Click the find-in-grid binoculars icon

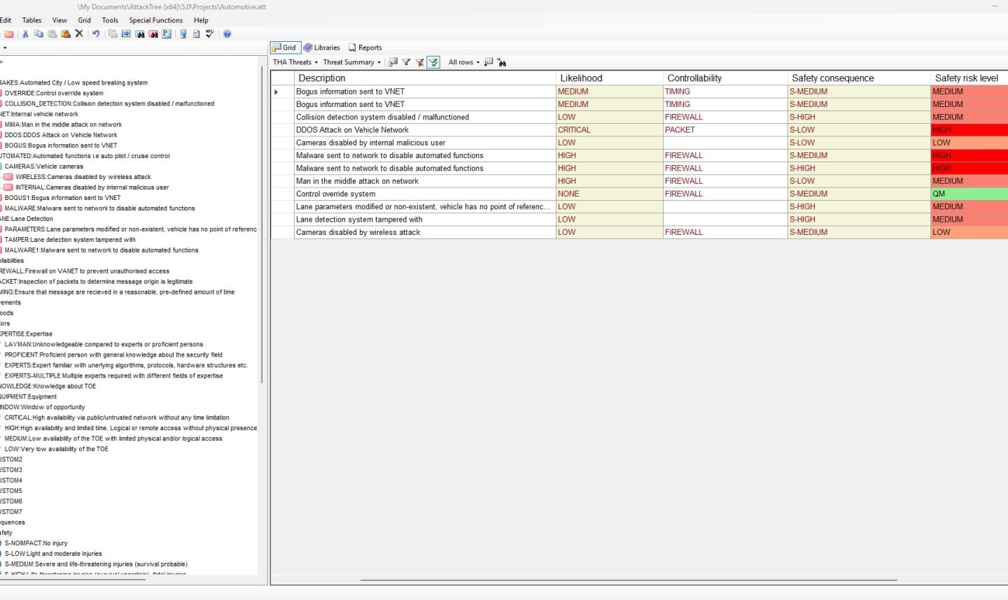[x=503, y=62]
